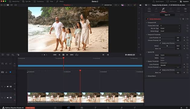Open the Motion Range dropdown

(170, 31)
